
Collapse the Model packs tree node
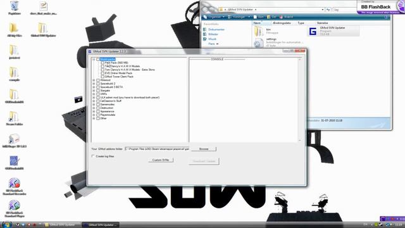pyautogui.click(x=94, y=59)
